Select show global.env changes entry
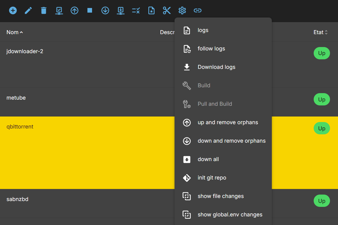This screenshot has width=338, height=225. pyautogui.click(x=223, y=215)
